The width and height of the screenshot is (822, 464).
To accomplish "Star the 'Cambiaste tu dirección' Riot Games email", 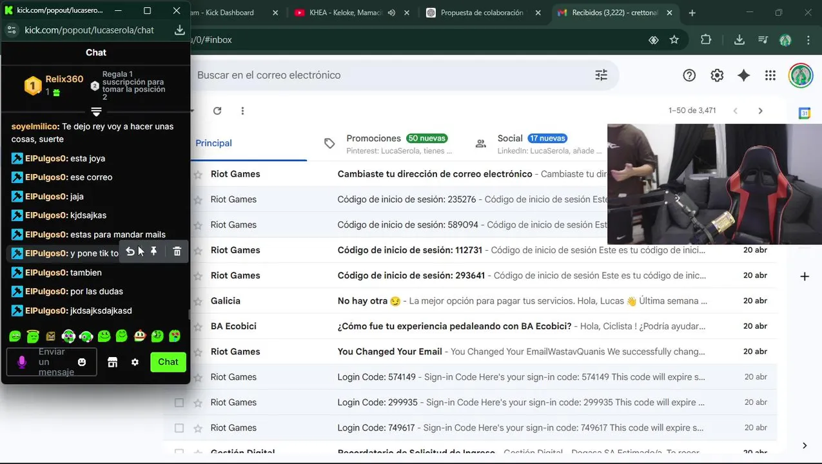I will click(x=198, y=174).
